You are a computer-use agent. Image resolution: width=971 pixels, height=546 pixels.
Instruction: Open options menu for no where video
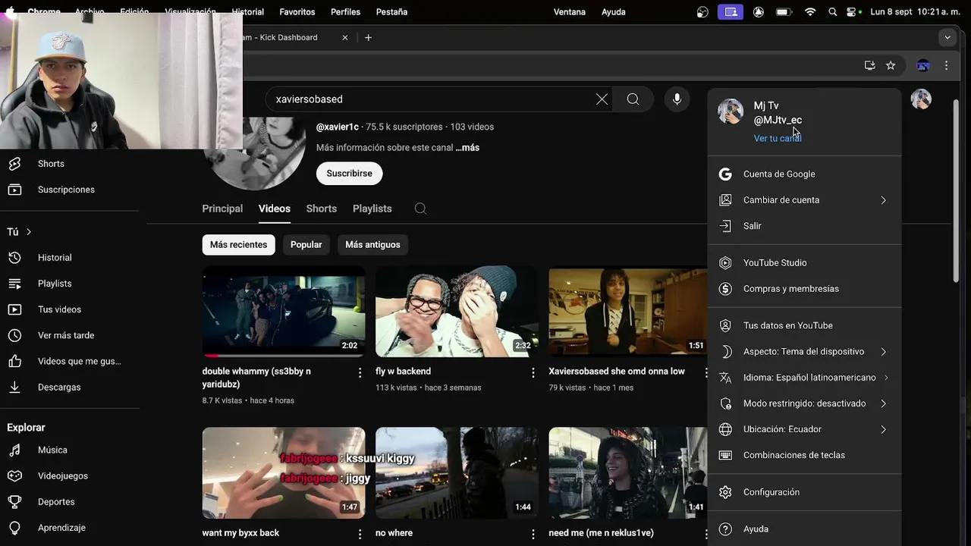tap(533, 534)
